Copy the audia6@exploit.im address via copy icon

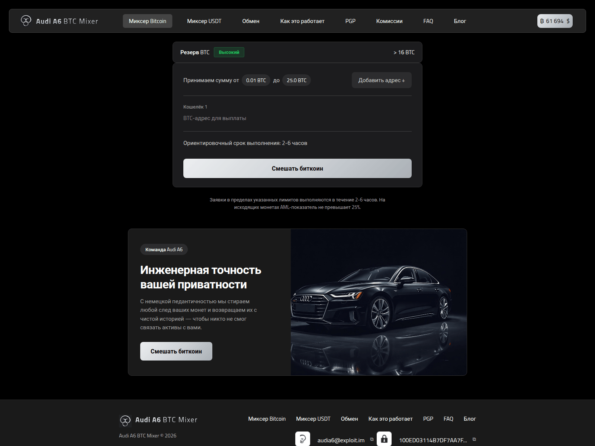tap(372, 439)
